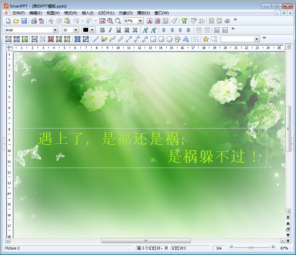Justify text alignment
Screen dimensions: 296x255
coord(188,30)
